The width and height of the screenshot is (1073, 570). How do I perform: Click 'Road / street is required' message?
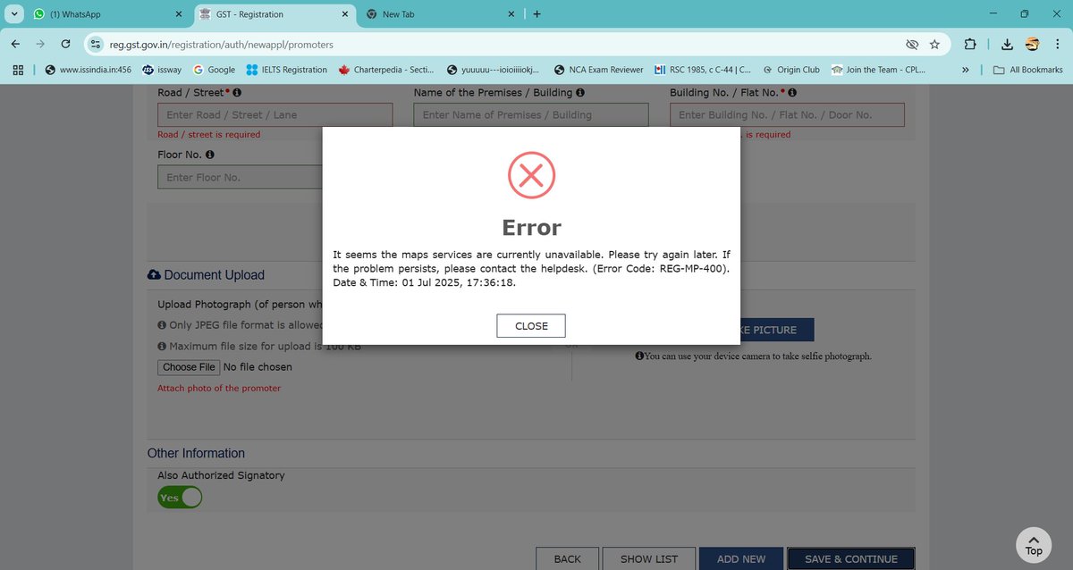click(x=209, y=135)
